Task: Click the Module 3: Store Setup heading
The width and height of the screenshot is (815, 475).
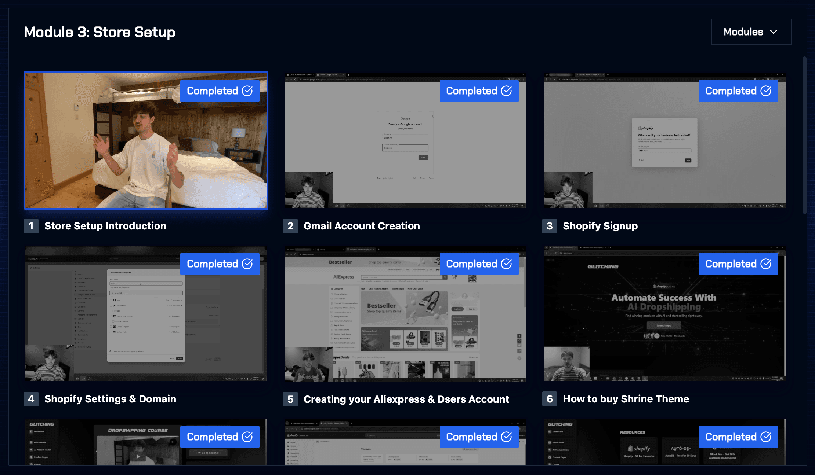Action: click(99, 32)
